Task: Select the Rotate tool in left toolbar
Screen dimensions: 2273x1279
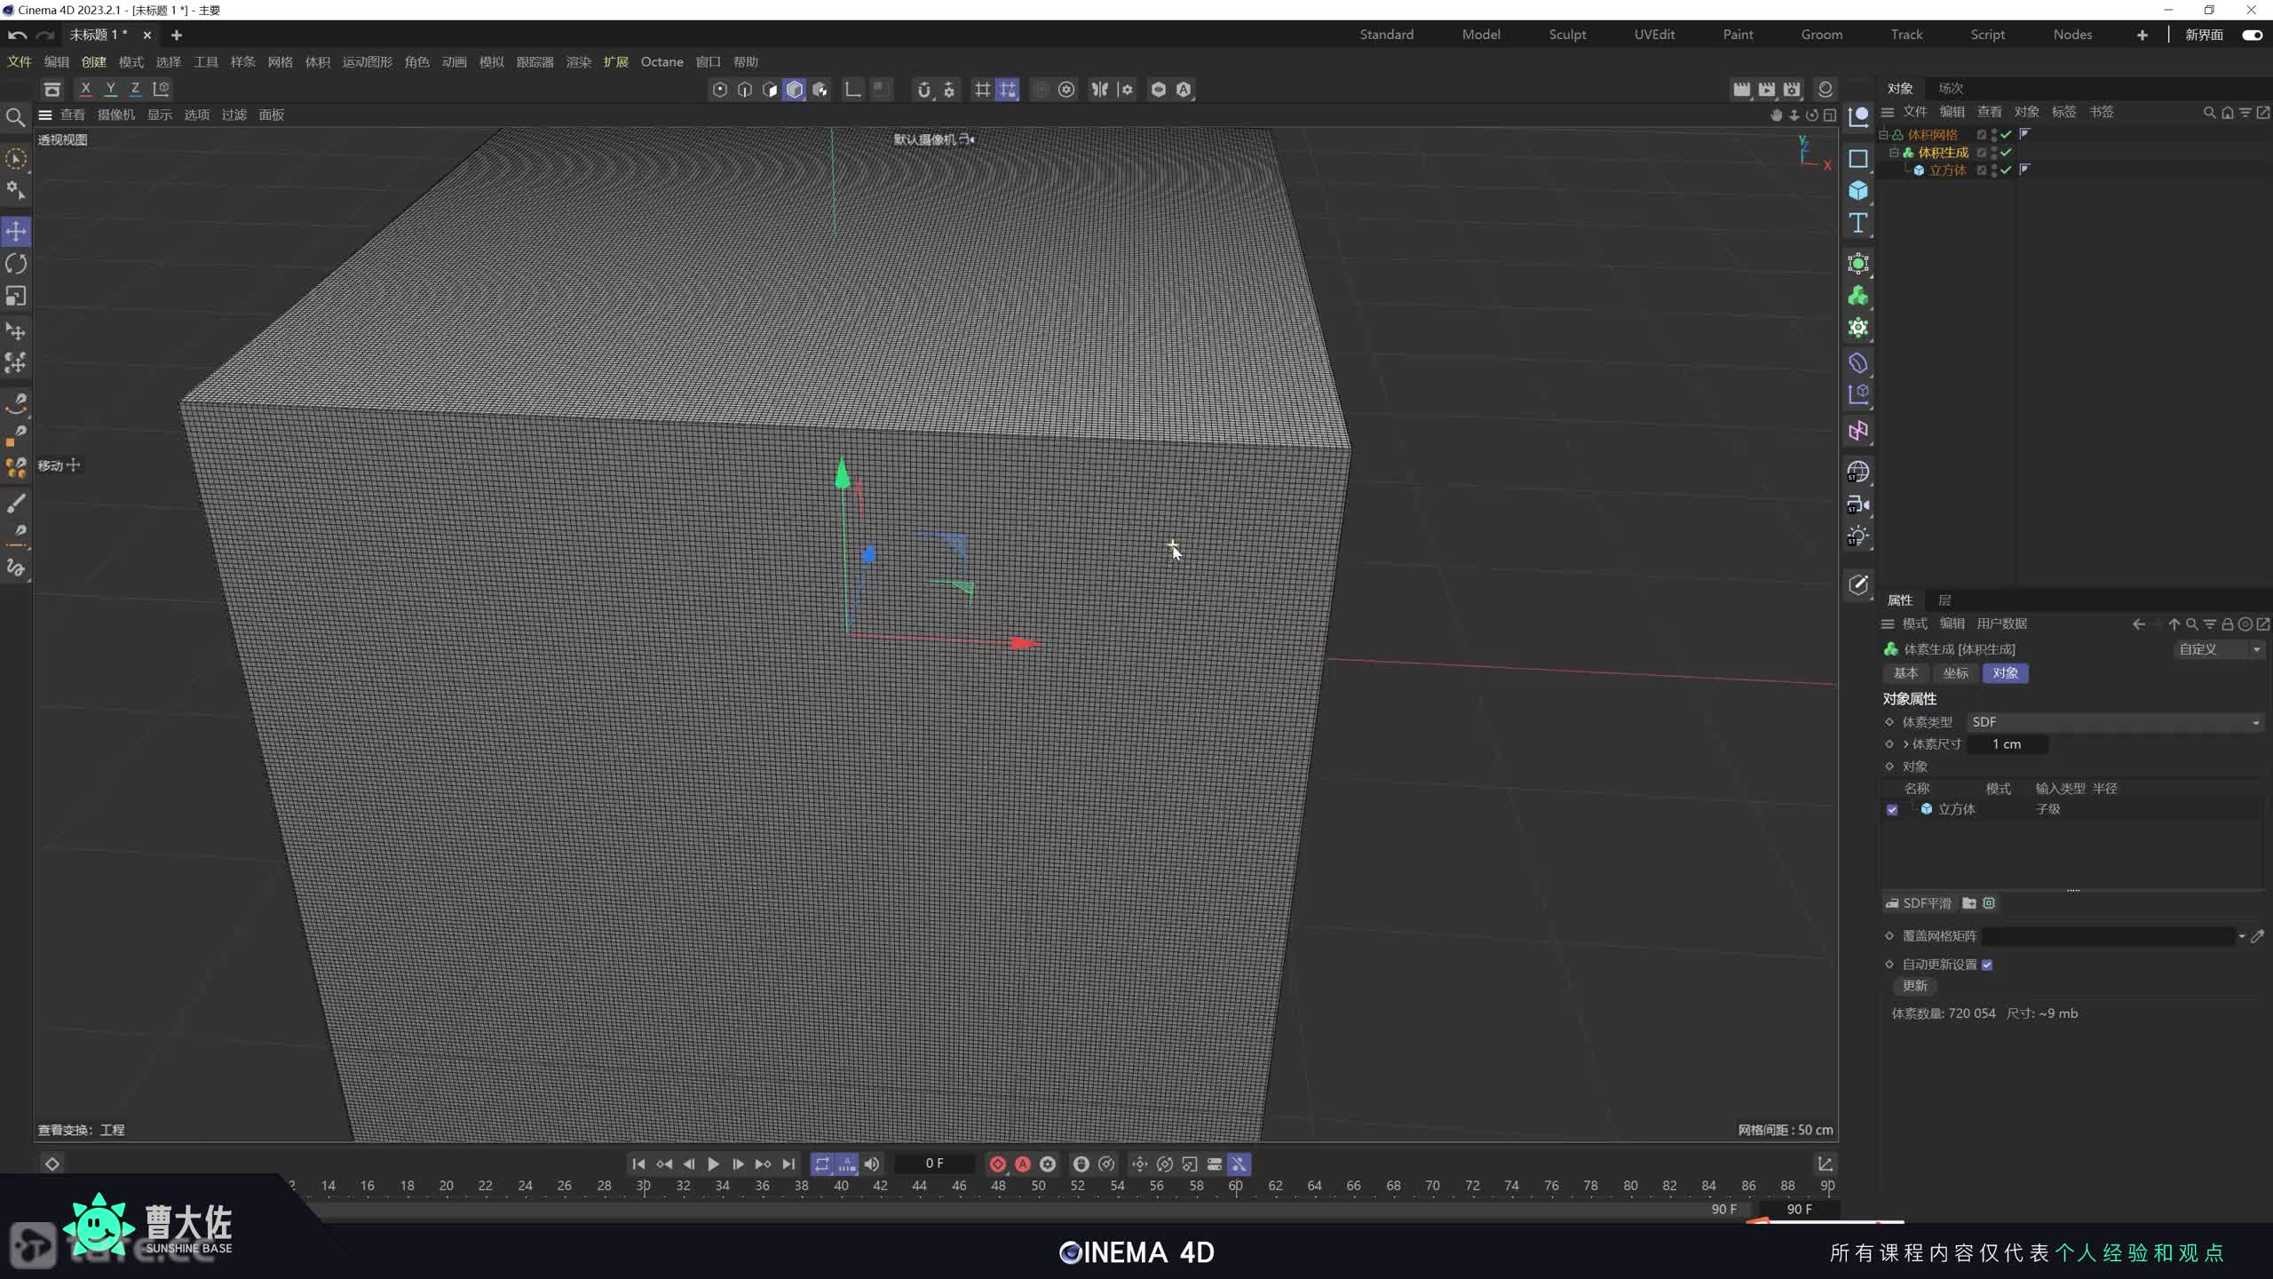Action: pos(16,264)
